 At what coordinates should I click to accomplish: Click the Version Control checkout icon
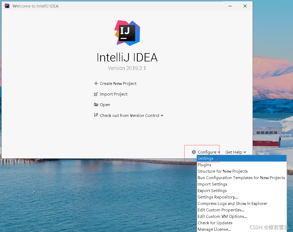[x=96, y=115]
